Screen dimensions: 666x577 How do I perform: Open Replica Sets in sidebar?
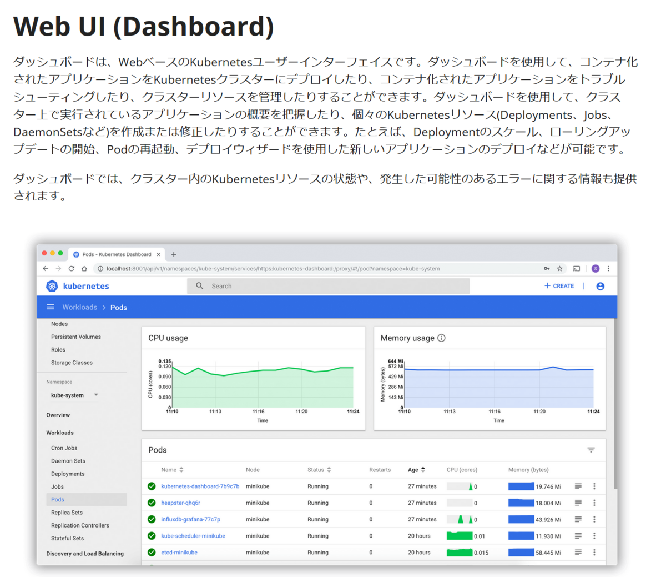[x=67, y=513]
